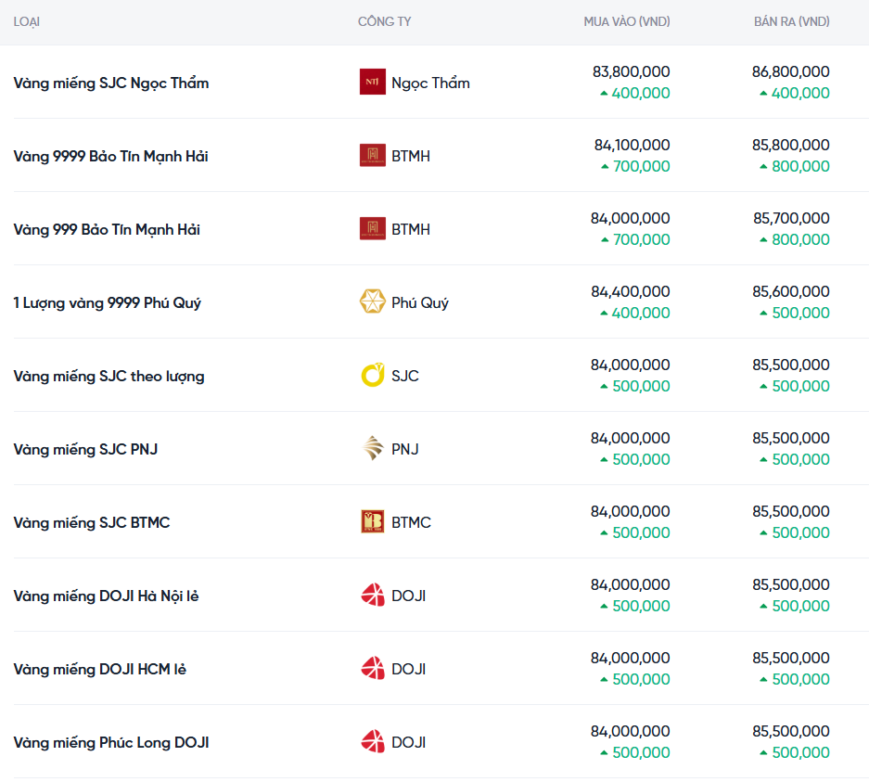Open Vàng miếng SJC Ngọc Thẩm entry
Screen dimensions: 869x782
111,83
